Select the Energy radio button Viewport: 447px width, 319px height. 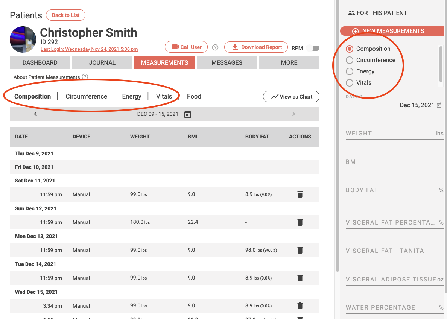pyautogui.click(x=350, y=71)
